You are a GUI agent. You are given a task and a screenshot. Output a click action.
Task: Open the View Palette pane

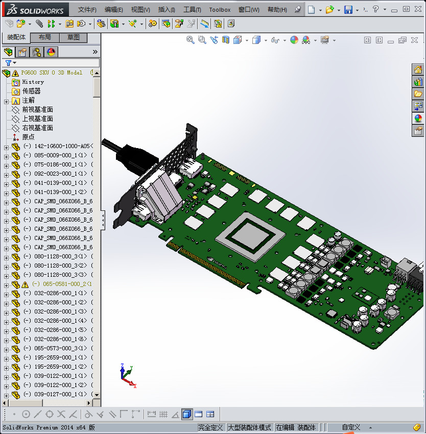[x=418, y=106]
